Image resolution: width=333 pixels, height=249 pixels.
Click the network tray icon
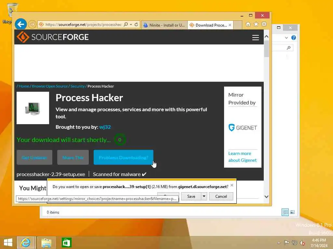pos(294,243)
